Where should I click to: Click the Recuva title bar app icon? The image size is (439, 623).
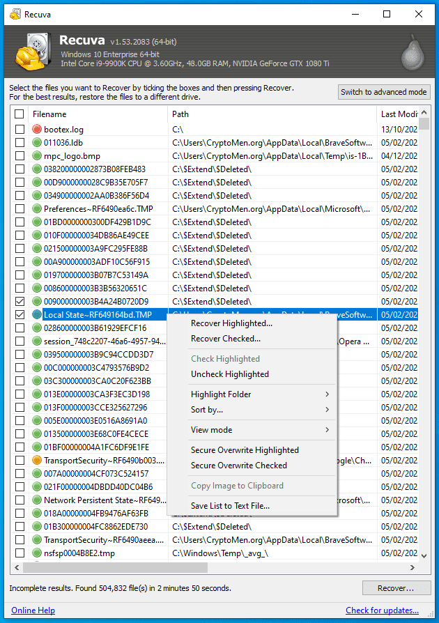(x=15, y=15)
